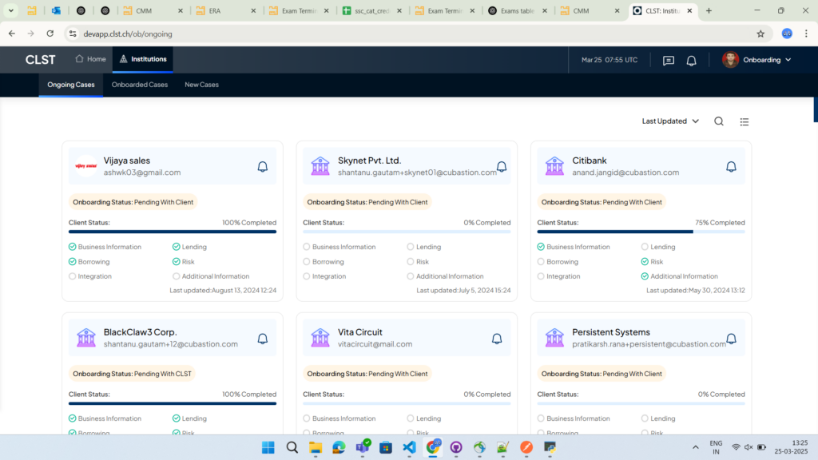818x460 pixels.
Task: Open notification bell on Persistent Systems card
Action: [x=731, y=339]
